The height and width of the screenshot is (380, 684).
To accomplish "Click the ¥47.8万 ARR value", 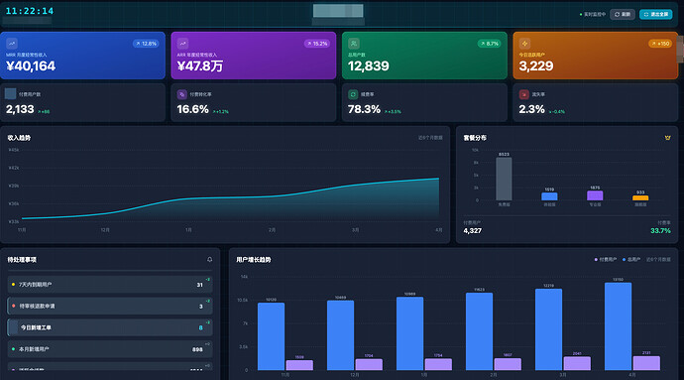I will (x=200, y=65).
